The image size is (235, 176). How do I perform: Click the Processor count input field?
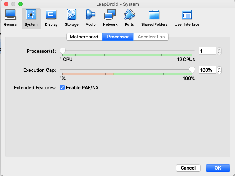[207, 51]
